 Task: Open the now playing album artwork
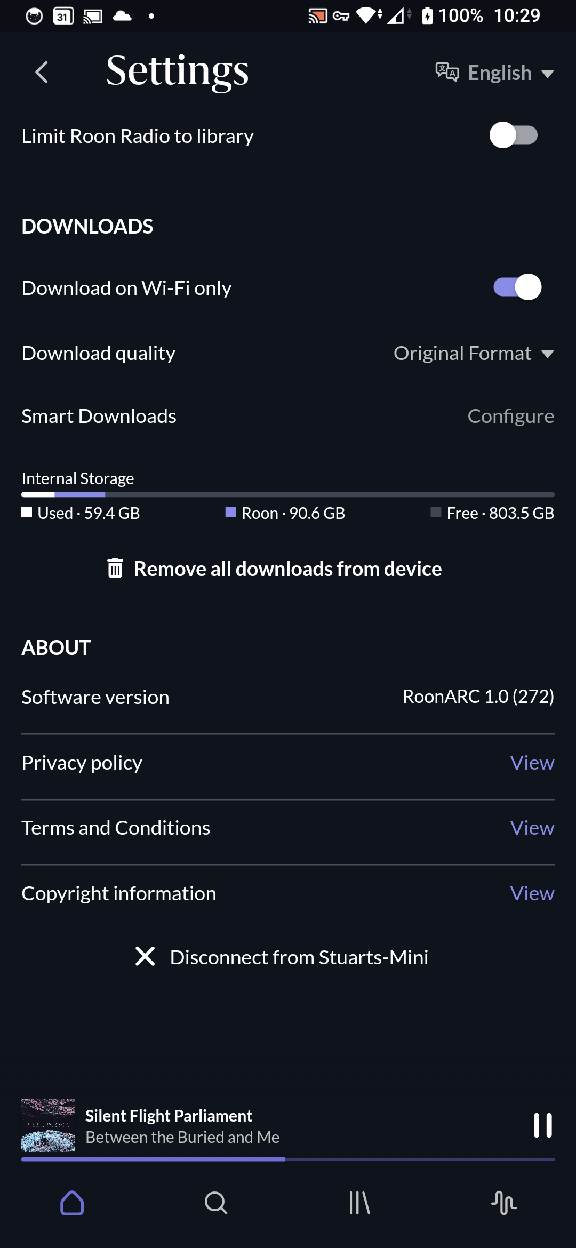point(48,1125)
